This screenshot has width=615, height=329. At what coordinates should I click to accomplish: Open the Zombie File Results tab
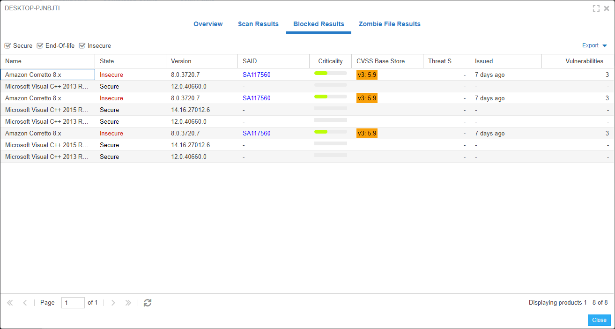coord(389,24)
